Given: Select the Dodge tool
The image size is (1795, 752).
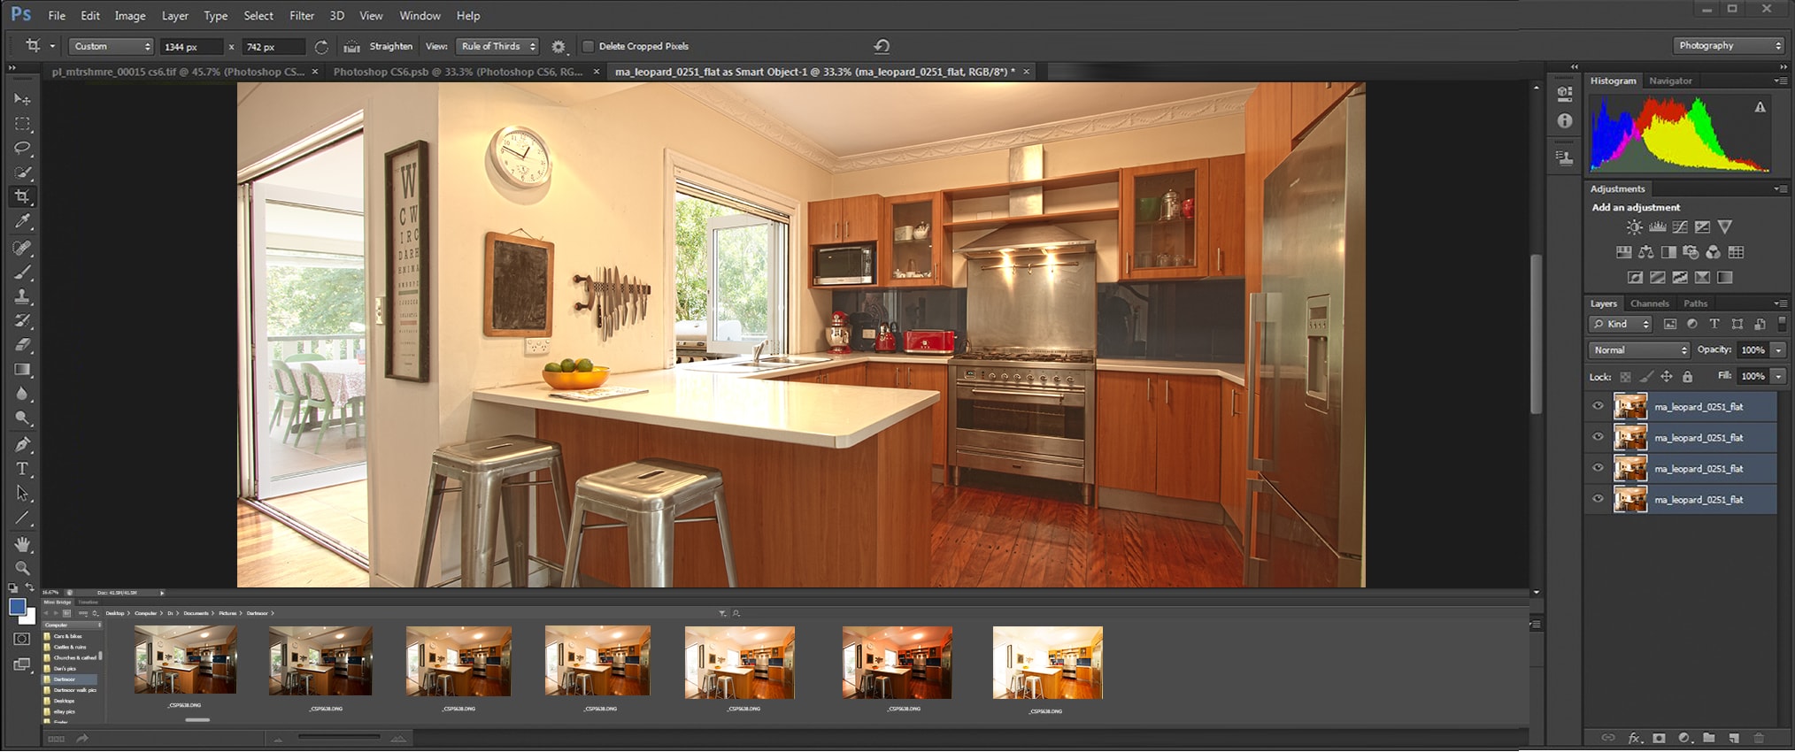Looking at the screenshot, I should coord(22,418).
